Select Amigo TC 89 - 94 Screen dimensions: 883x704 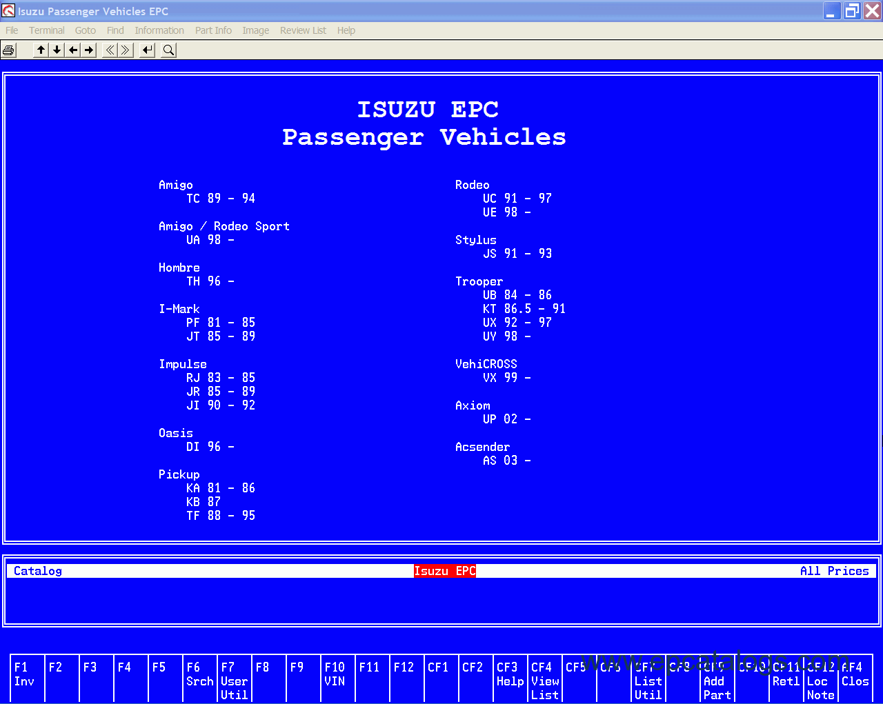pyautogui.click(x=221, y=199)
